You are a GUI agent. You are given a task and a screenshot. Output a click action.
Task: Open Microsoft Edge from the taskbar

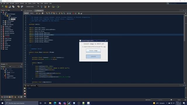(x=55, y=103)
